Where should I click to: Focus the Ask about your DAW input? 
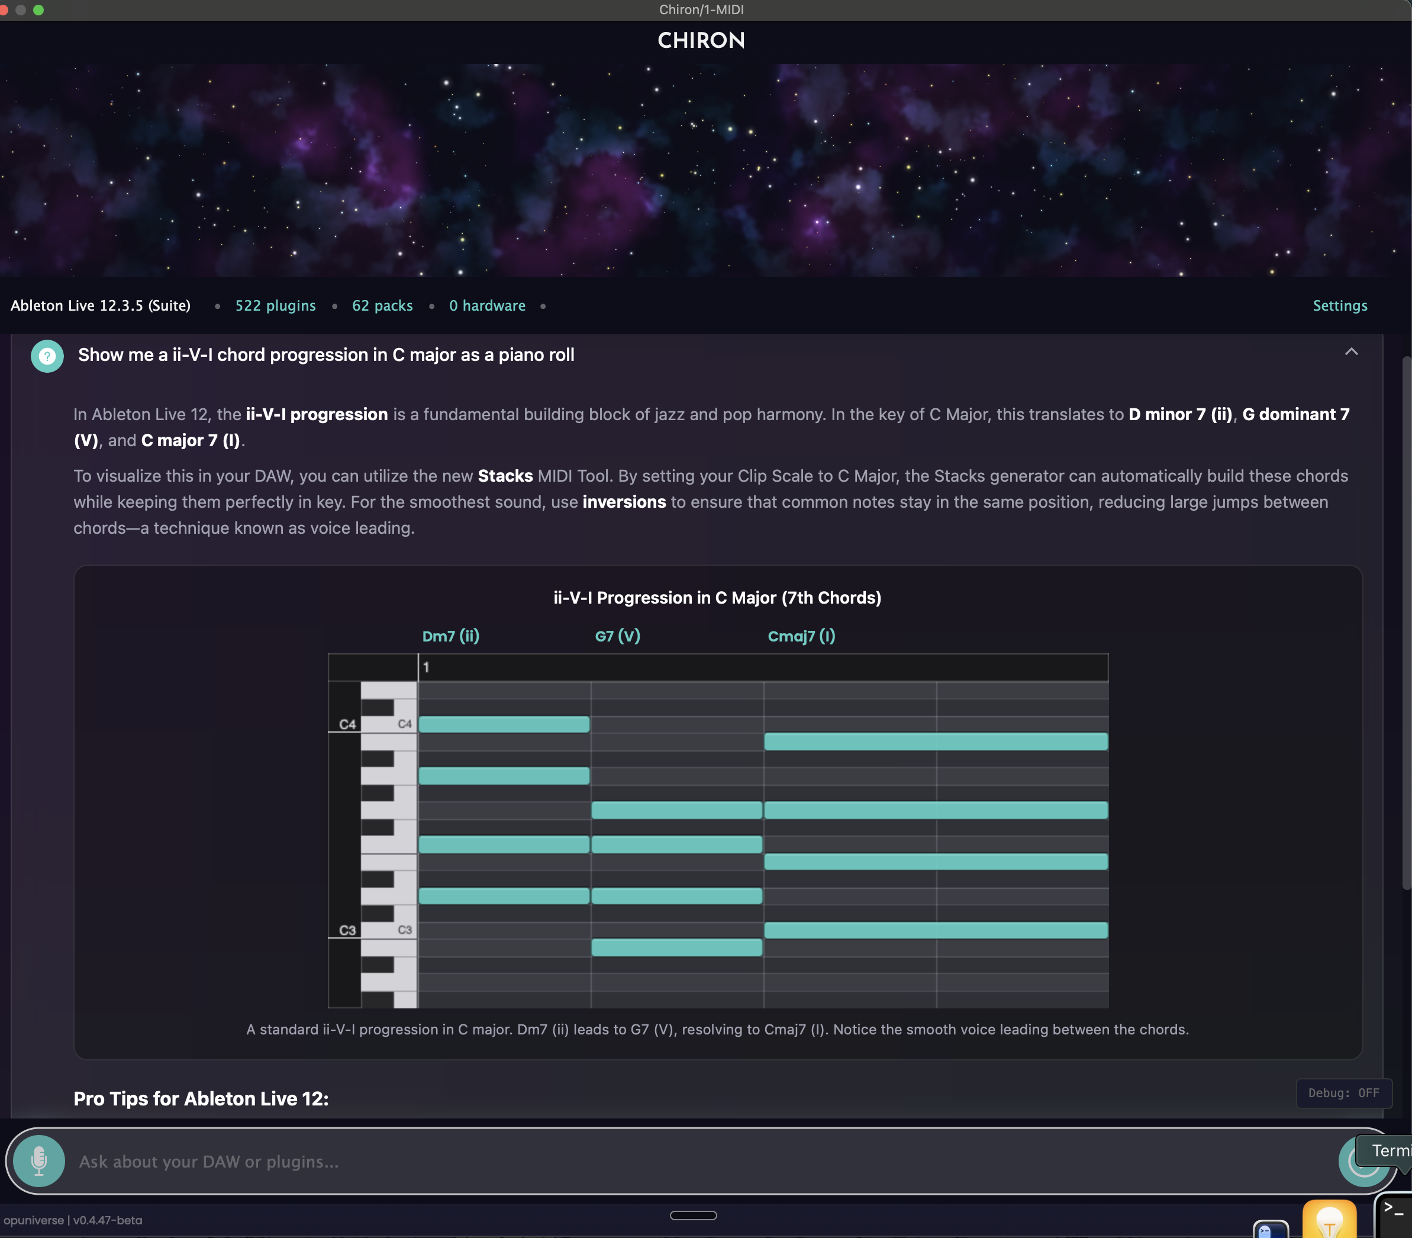(691, 1161)
